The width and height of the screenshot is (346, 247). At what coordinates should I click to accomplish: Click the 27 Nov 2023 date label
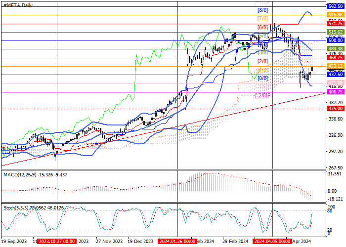tap(109, 242)
